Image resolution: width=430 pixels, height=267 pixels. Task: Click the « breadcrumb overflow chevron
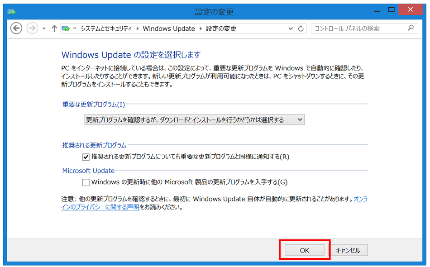click(x=75, y=28)
